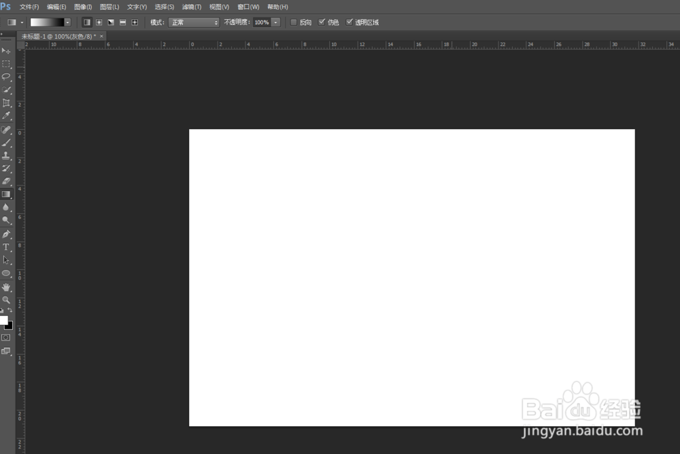Open the 图像(I) menu
The height and width of the screenshot is (454, 680).
[x=83, y=7]
